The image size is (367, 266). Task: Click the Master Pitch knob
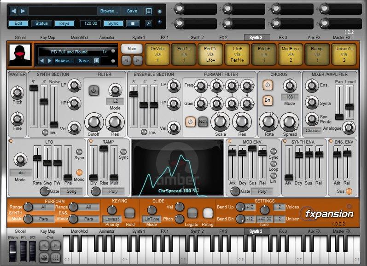click(x=17, y=93)
